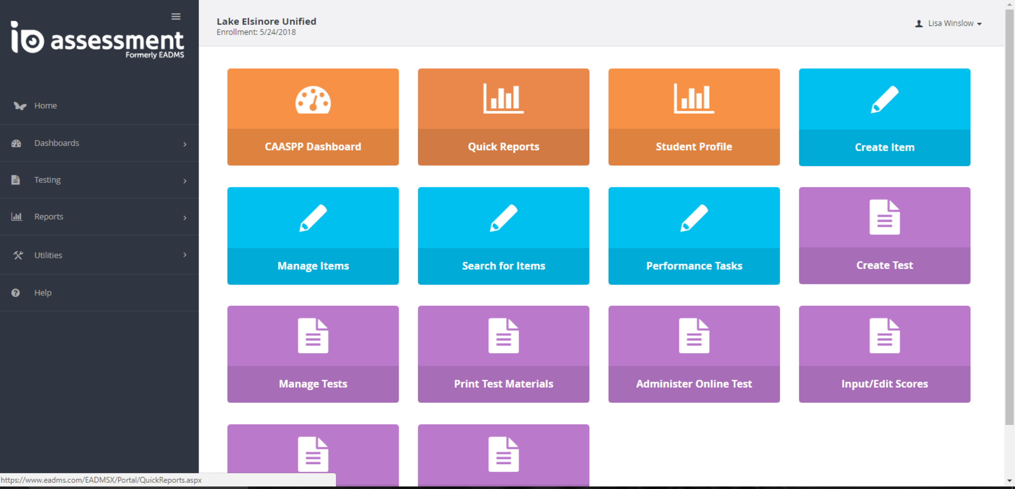Open the Lisa Winslow user dropdown
Image resolution: width=1015 pixels, height=489 pixels.
[948, 24]
